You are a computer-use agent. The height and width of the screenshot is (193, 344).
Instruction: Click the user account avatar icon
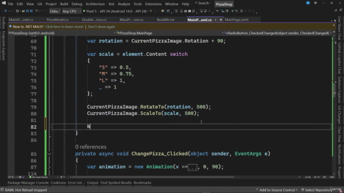[308, 3]
